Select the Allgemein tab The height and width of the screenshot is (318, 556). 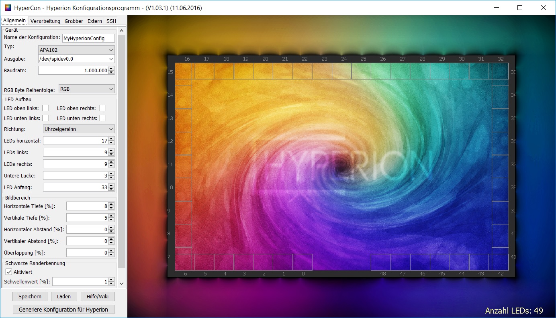15,20
